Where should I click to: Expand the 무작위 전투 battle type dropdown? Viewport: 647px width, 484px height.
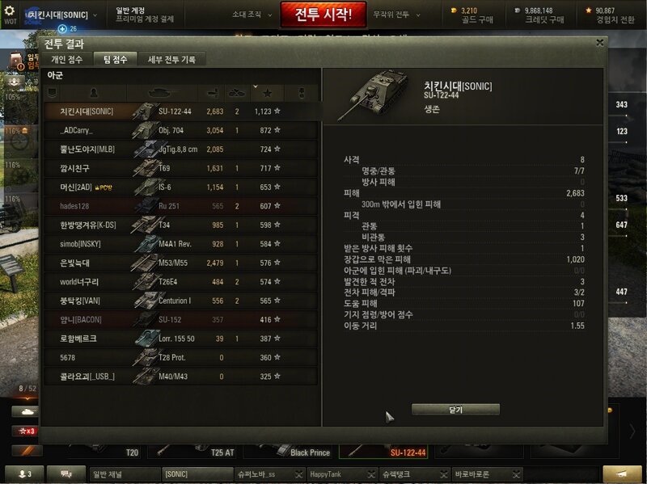point(396,15)
